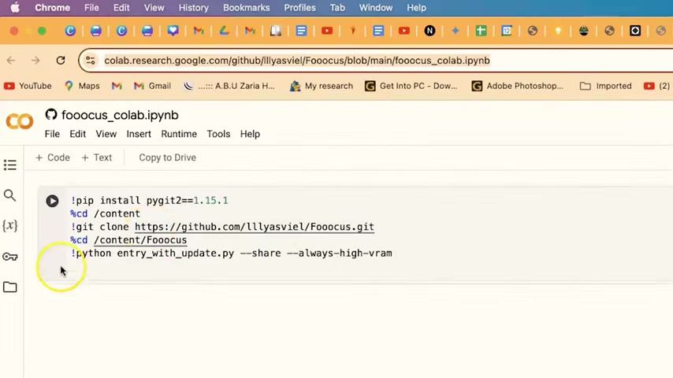Open the Window menu in menu bar

pos(376,8)
